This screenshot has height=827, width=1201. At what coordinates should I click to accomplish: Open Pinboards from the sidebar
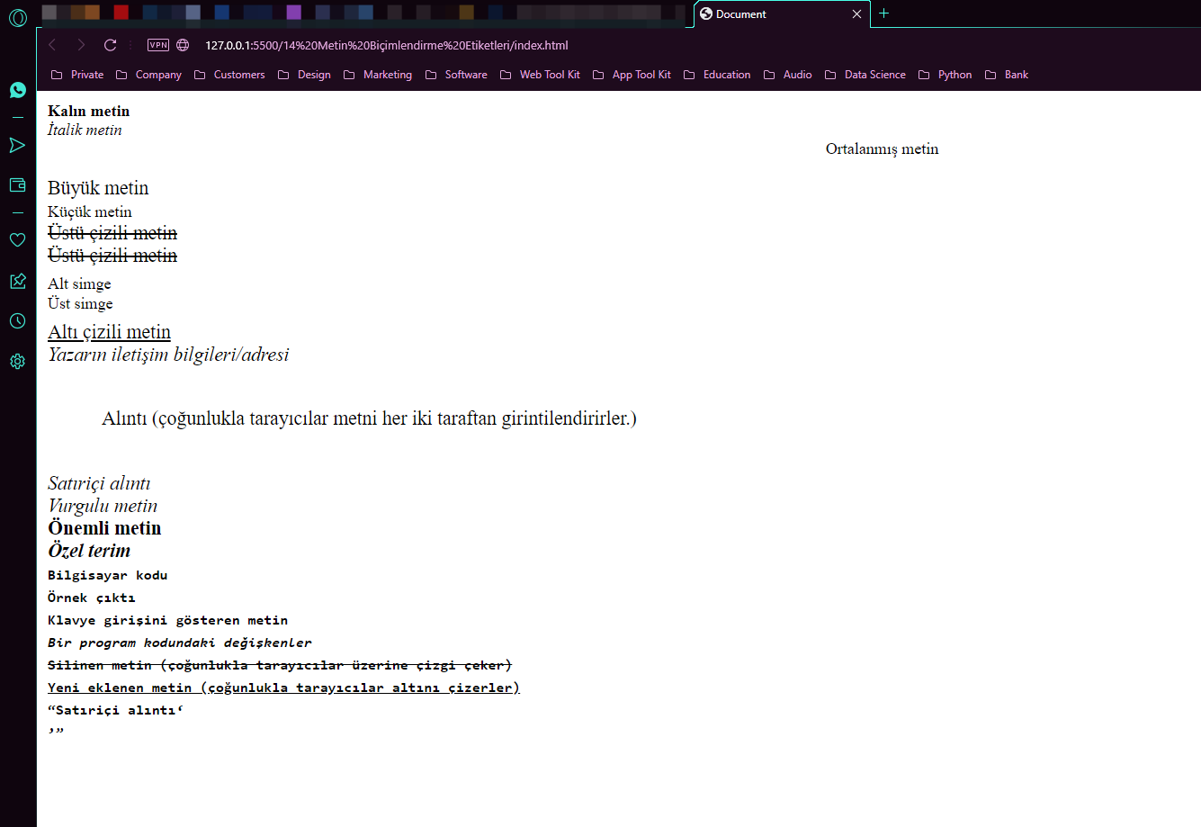tap(17, 281)
